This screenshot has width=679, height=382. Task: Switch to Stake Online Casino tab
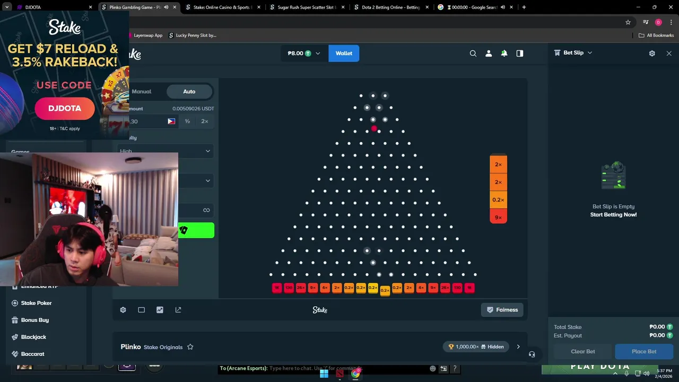coord(223,7)
